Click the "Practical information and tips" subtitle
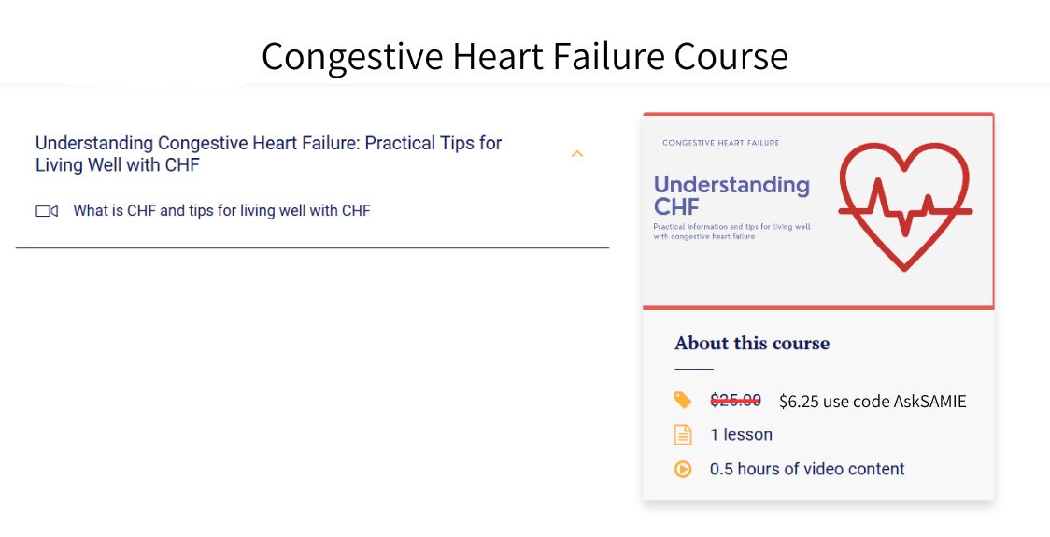This screenshot has height=537, width=1050. pos(731,232)
